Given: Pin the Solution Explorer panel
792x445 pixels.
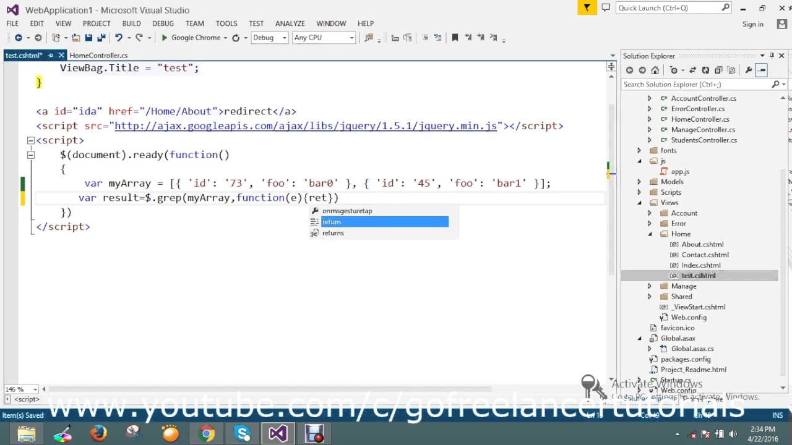Looking at the screenshot, I should tap(772, 56).
